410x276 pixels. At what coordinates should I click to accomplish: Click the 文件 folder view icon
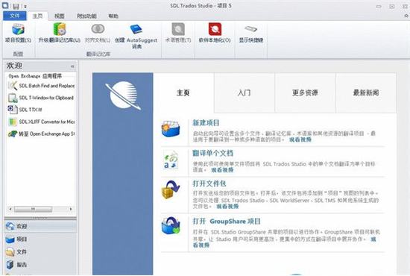(x=10, y=252)
